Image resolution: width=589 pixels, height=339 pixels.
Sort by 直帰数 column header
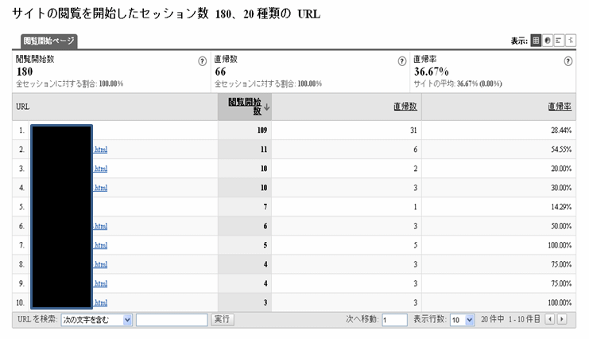(405, 107)
